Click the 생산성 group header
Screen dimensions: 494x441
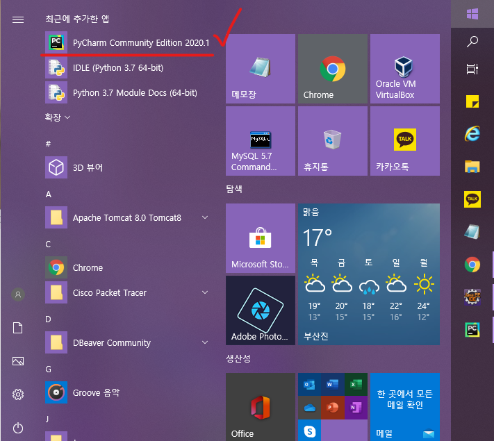point(238,358)
